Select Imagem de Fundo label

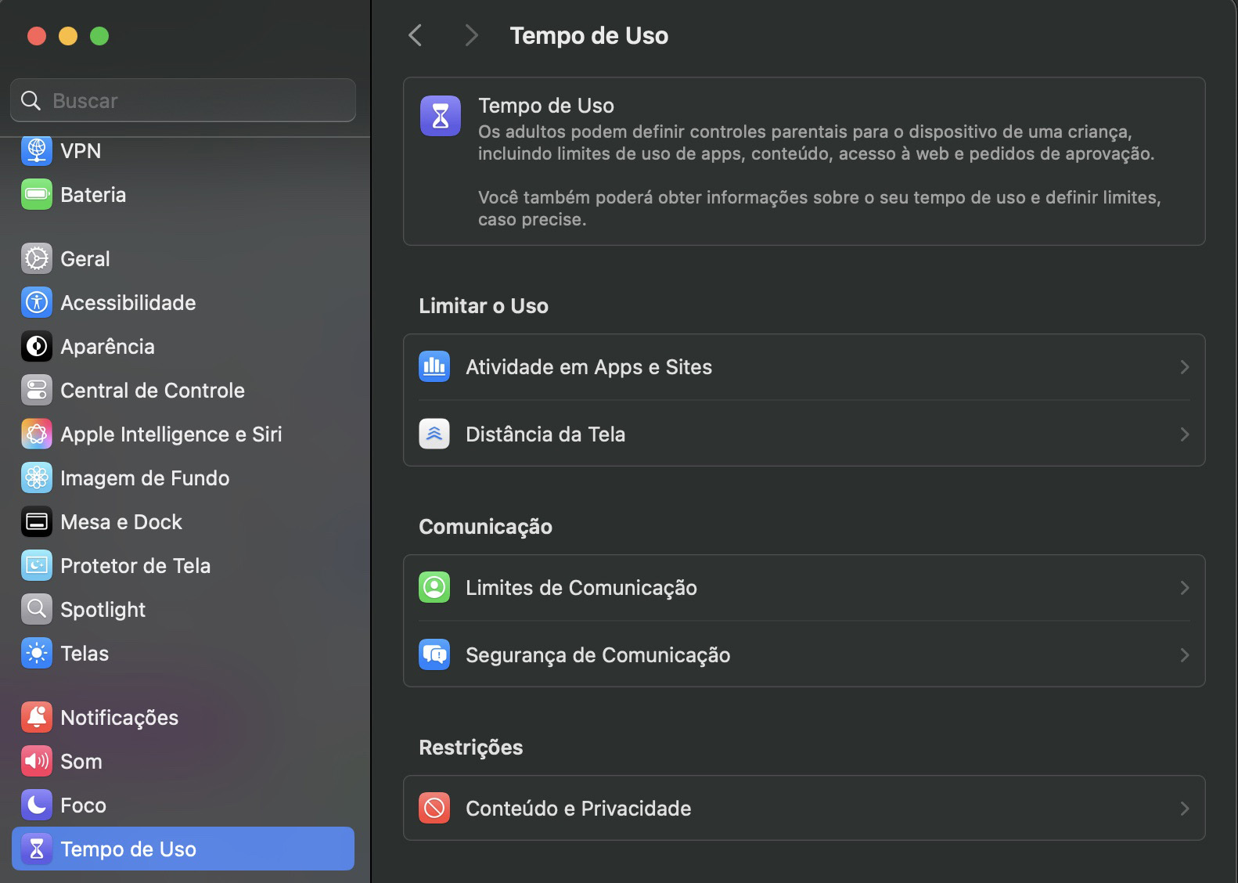[145, 478]
